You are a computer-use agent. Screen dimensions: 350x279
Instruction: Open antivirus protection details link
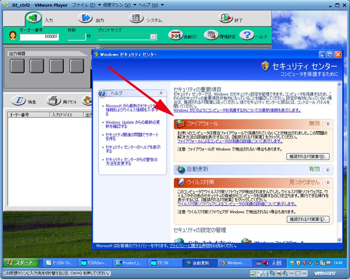coord(237,203)
